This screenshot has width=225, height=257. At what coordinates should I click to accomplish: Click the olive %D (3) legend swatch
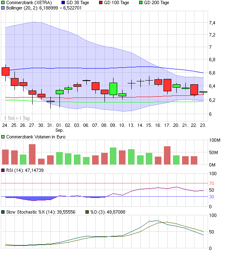(x=87, y=212)
